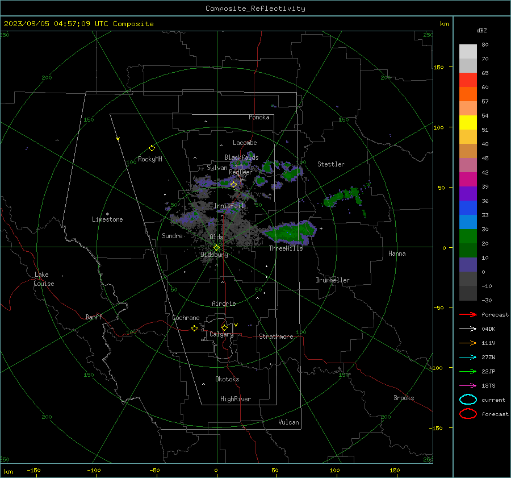Click the RockyMH label on map
The image size is (511, 478).
[150, 159]
